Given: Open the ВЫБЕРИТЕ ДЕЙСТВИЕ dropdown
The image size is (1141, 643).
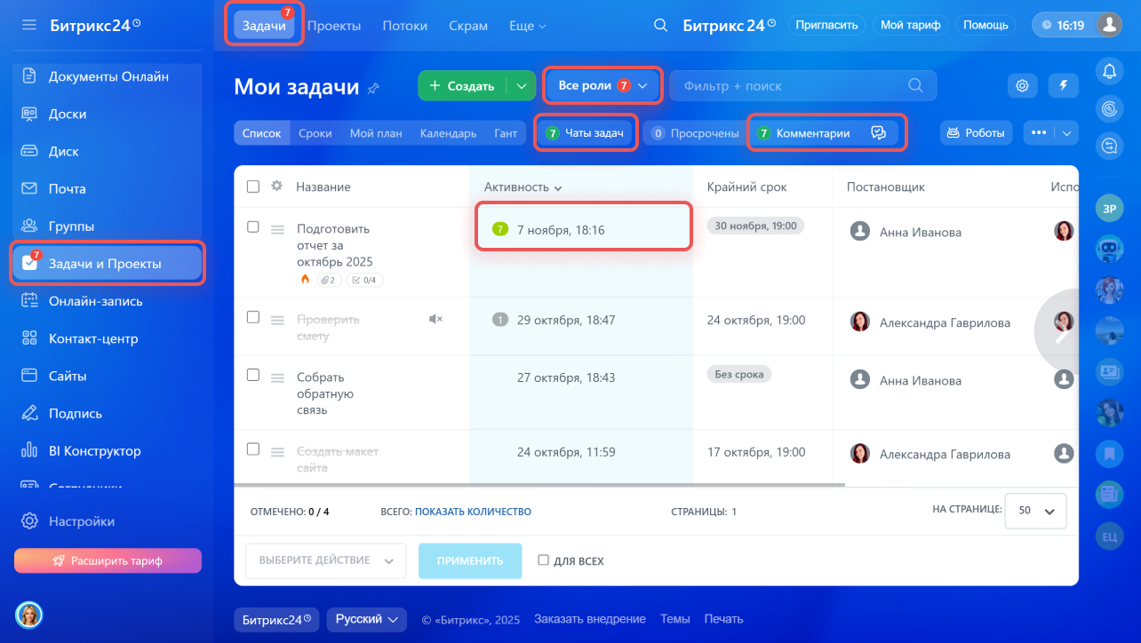Looking at the screenshot, I should (325, 560).
